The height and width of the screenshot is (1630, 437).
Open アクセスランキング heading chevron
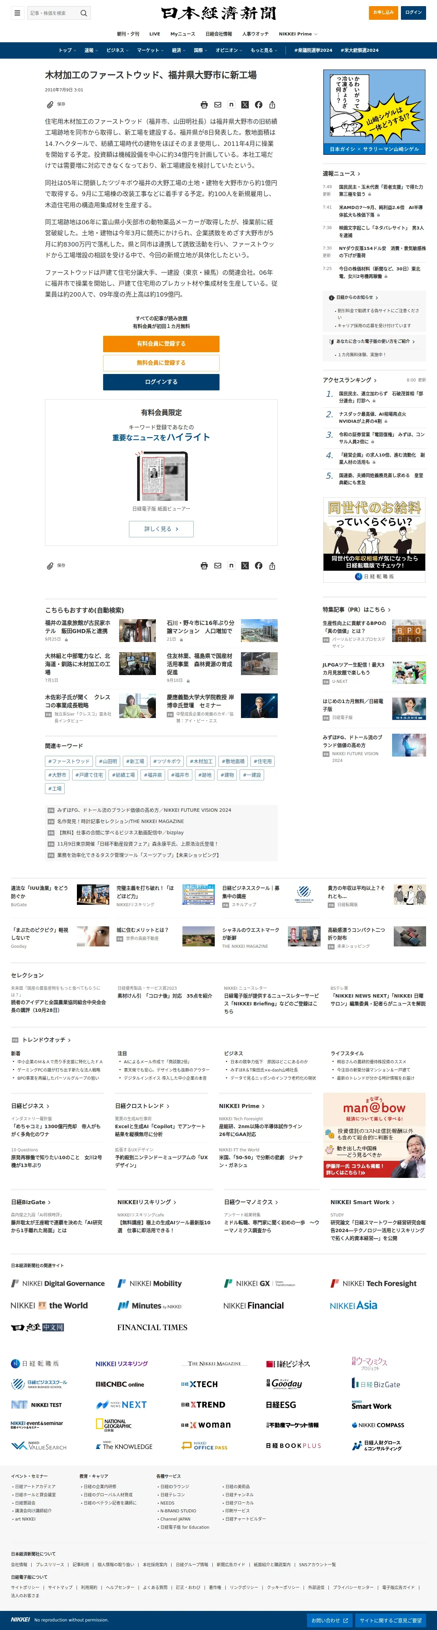pos(375,380)
